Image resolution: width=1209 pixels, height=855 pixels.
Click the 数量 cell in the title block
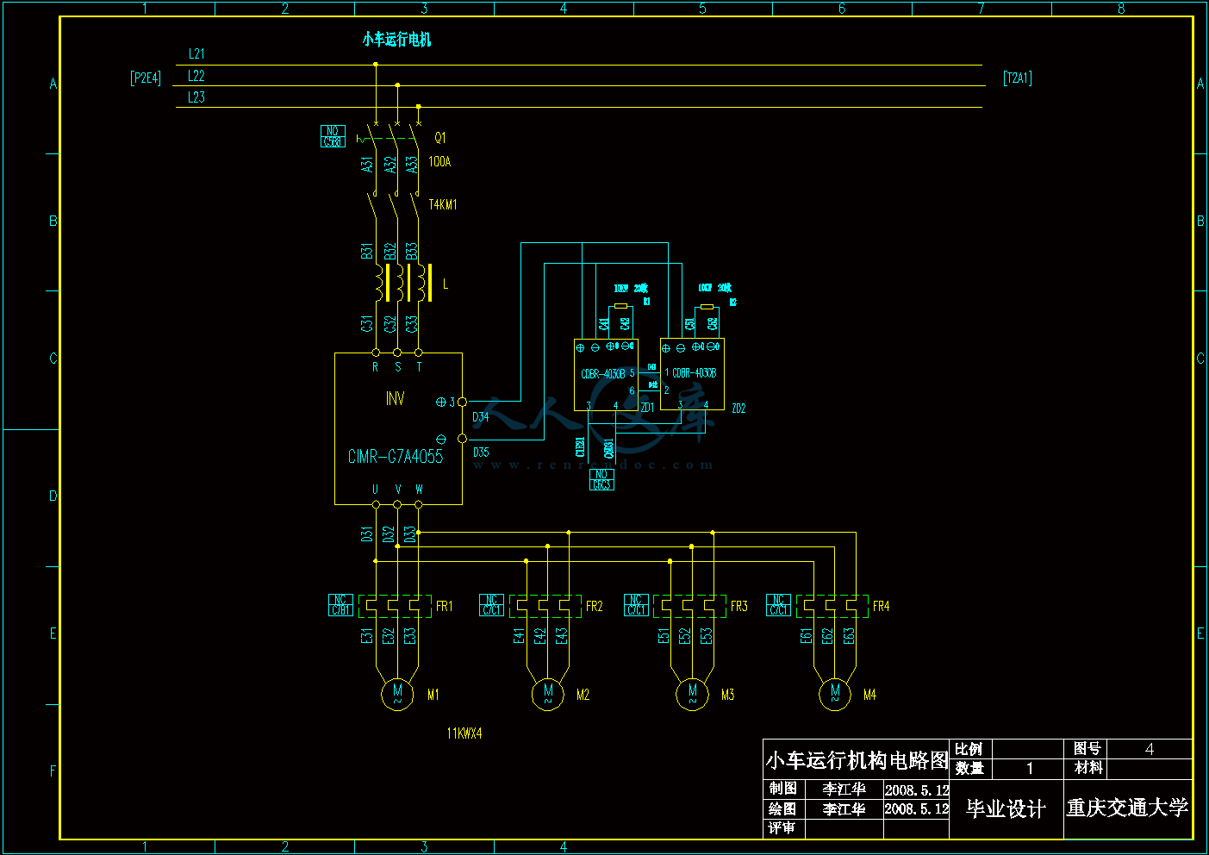(x=969, y=767)
